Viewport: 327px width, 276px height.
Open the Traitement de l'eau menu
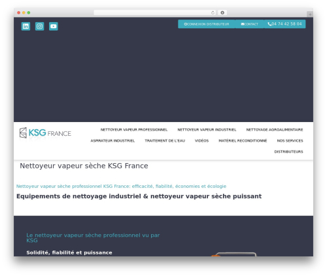pos(165,141)
